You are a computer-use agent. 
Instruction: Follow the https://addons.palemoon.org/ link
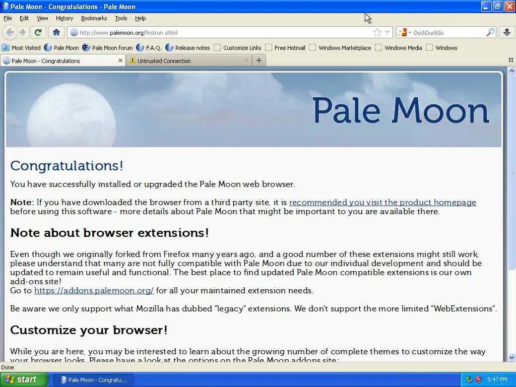tap(94, 291)
